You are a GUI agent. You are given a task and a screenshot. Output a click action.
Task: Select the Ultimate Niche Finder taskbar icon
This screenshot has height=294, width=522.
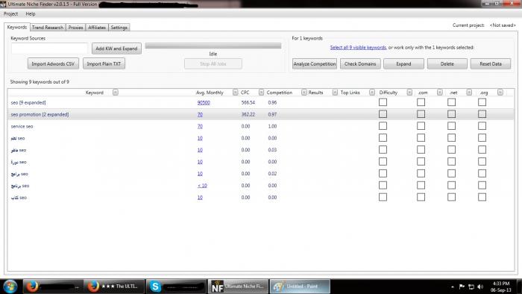click(x=238, y=287)
